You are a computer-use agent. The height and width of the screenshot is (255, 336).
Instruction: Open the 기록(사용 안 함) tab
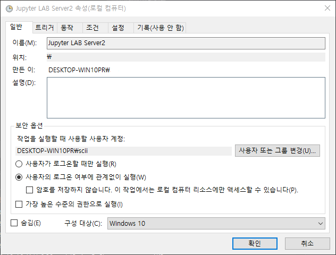(x=159, y=28)
